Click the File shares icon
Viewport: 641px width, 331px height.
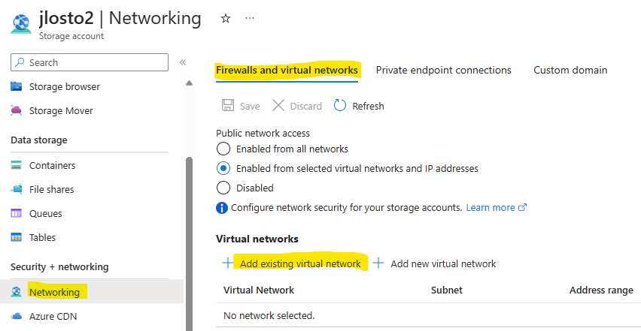point(16,189)
